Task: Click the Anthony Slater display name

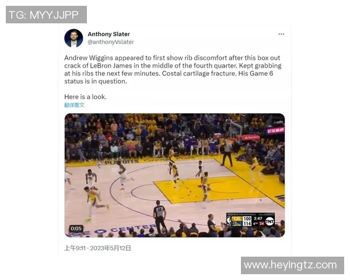Action: (108, 34)
